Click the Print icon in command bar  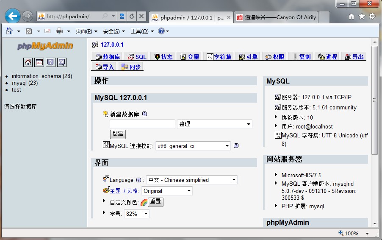tap(59, 31)
